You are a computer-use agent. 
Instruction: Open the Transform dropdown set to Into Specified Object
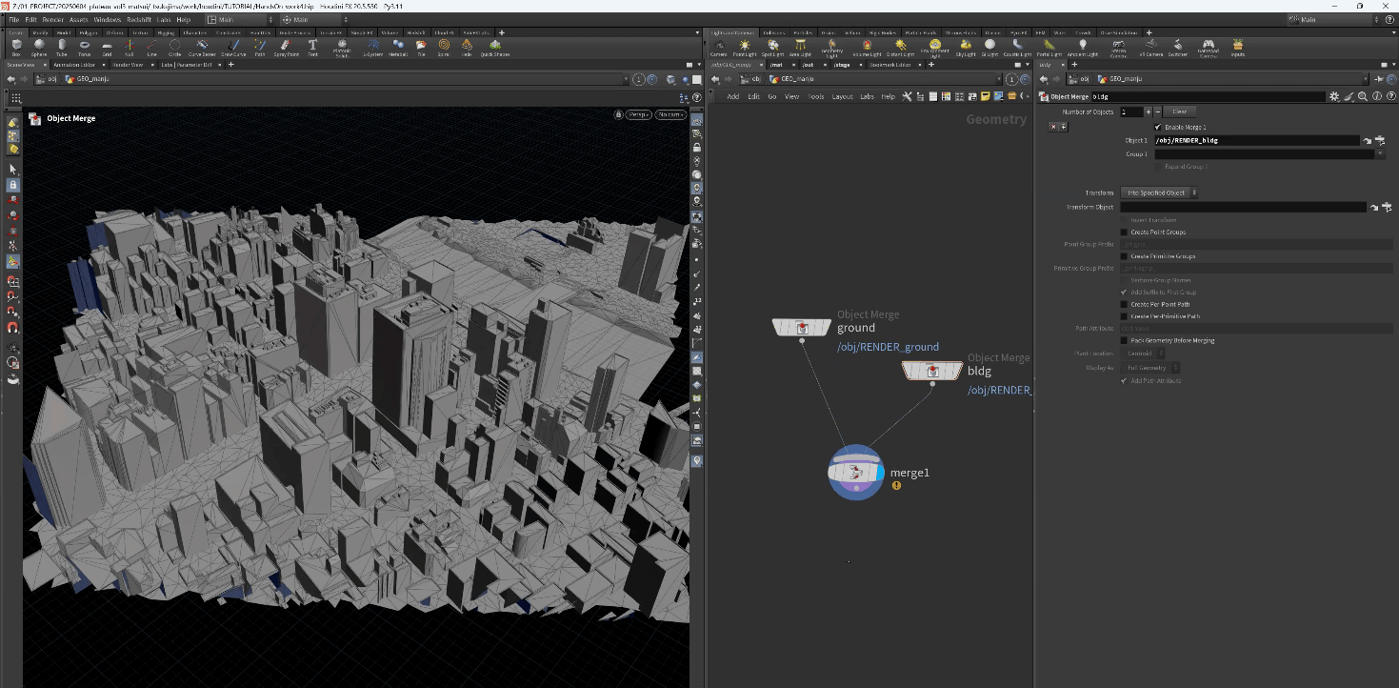click(x=1159, y=192)
